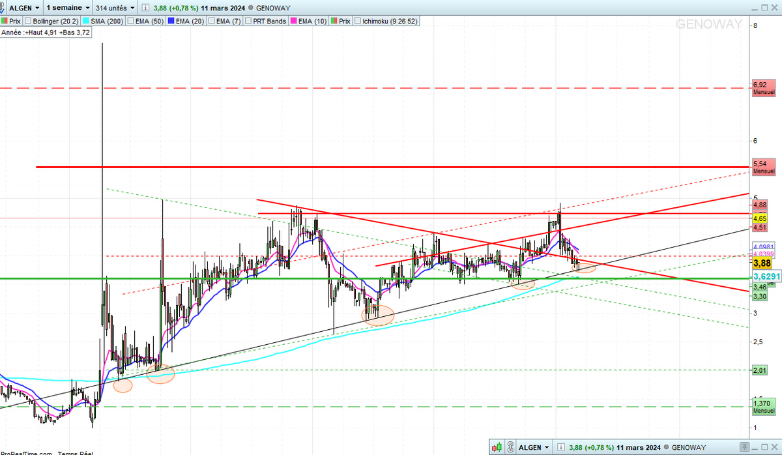The height and width of the screenshot is (455, 782).
Task: Enable the EMA (7) checkbox
Action: click(211, 21)
